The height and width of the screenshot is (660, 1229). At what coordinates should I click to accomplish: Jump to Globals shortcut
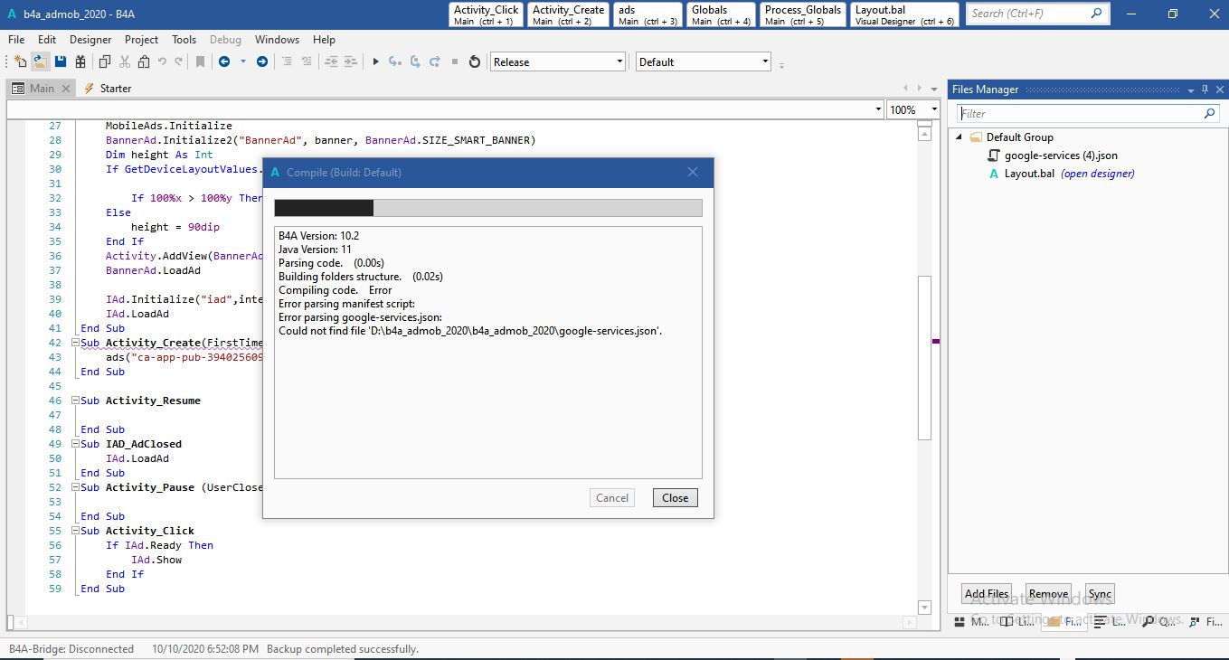click(721, 14)
